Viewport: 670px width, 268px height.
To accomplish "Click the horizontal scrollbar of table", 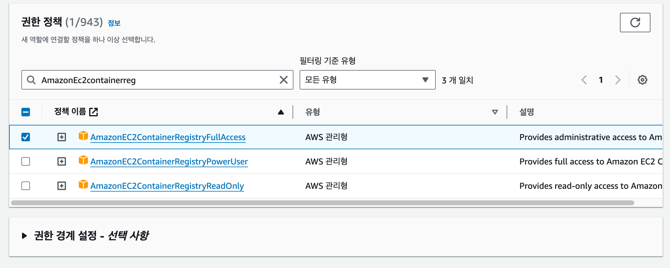I will [x=322, y=203].
